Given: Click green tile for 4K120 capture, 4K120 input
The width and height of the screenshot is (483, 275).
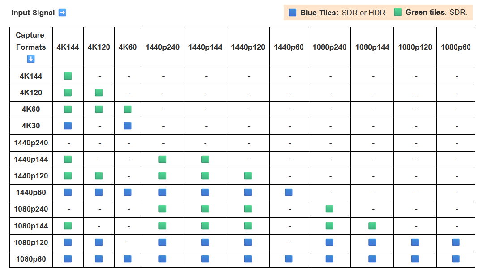Looking at the screenshot, I should coord(99,93).
